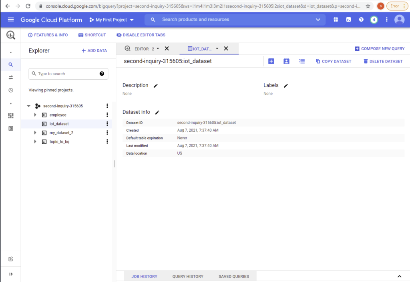The width and height of the screenshot is (410, 282).
Task: Click the SHORTCUT button
Action: click(92, 35)
